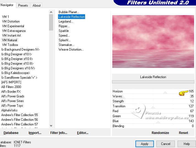Open Filter Info... dialog
196x148 pixels.
click(x=59, y=133)
